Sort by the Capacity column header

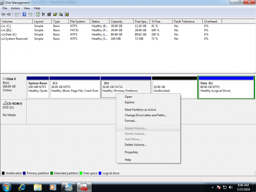point(121,22)
